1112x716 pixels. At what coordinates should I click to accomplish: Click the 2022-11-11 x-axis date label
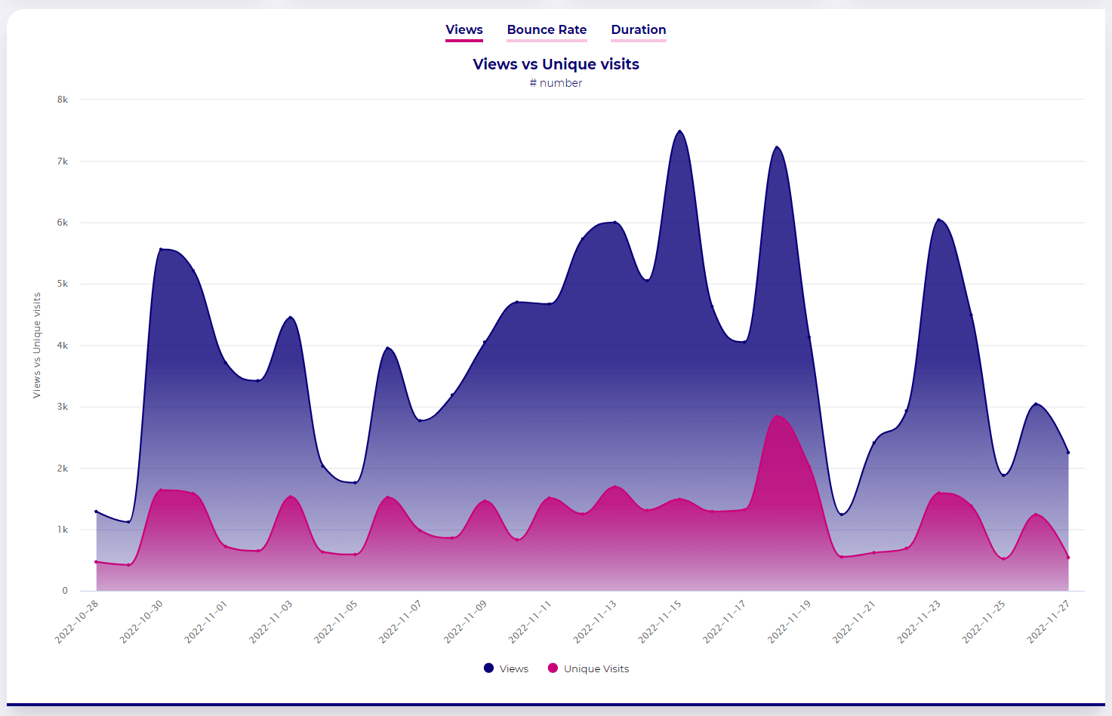(531, 622)
